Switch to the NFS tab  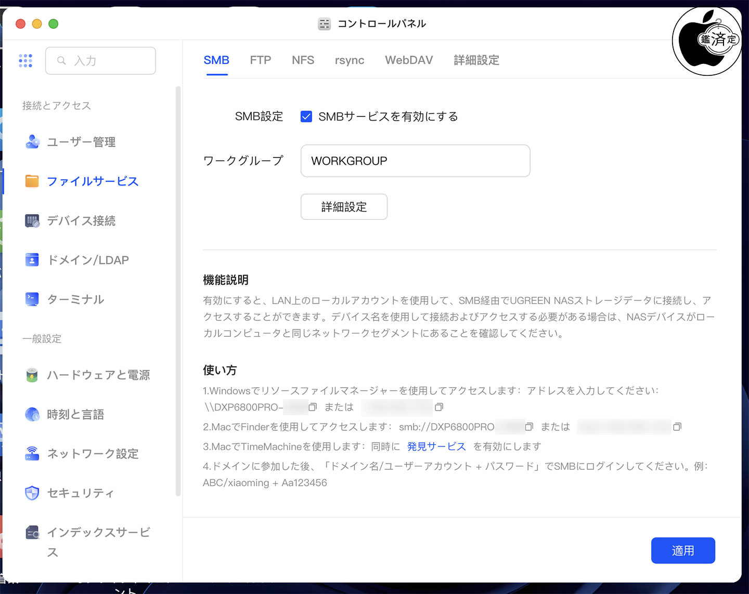[x=303, y=60]
